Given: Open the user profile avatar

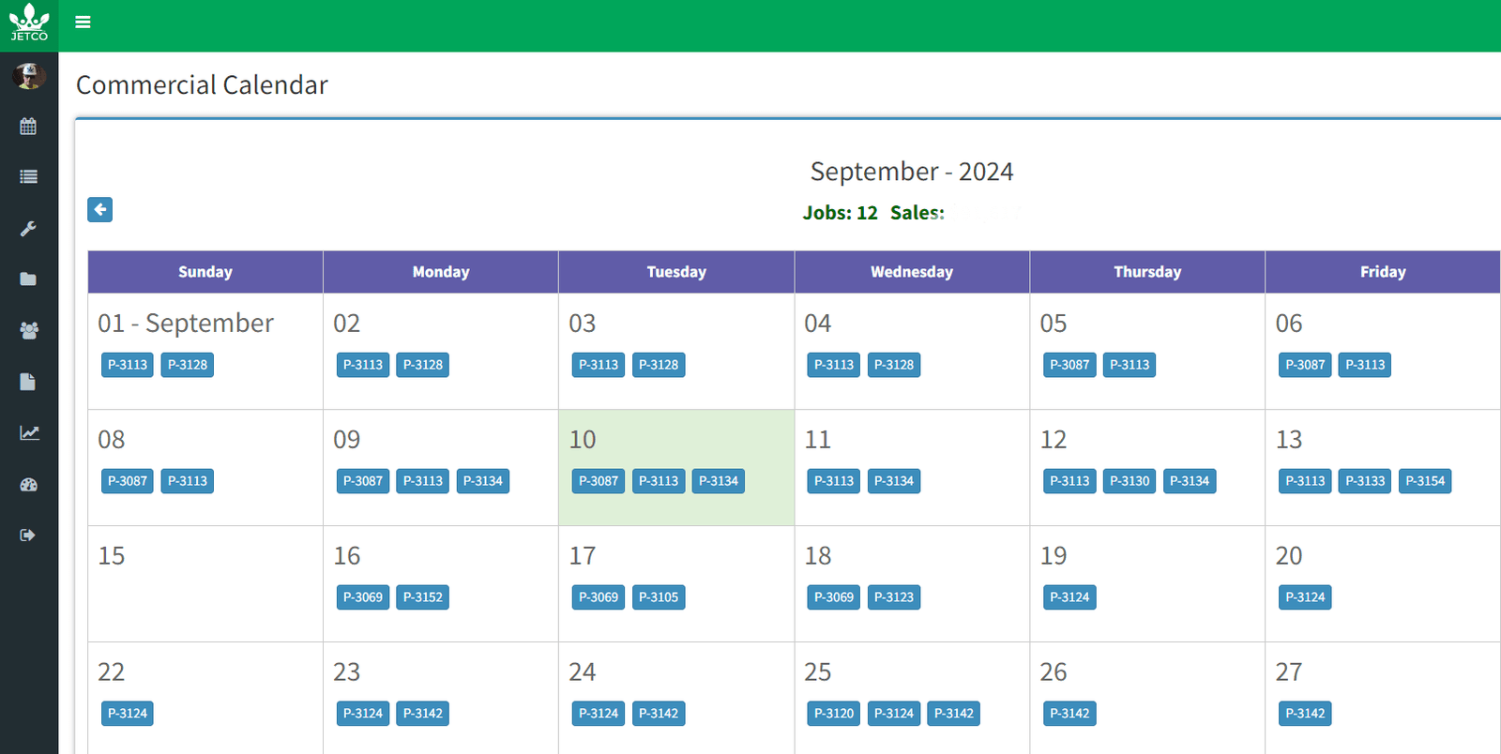Looking at the screenshot, I should point(29,75).
